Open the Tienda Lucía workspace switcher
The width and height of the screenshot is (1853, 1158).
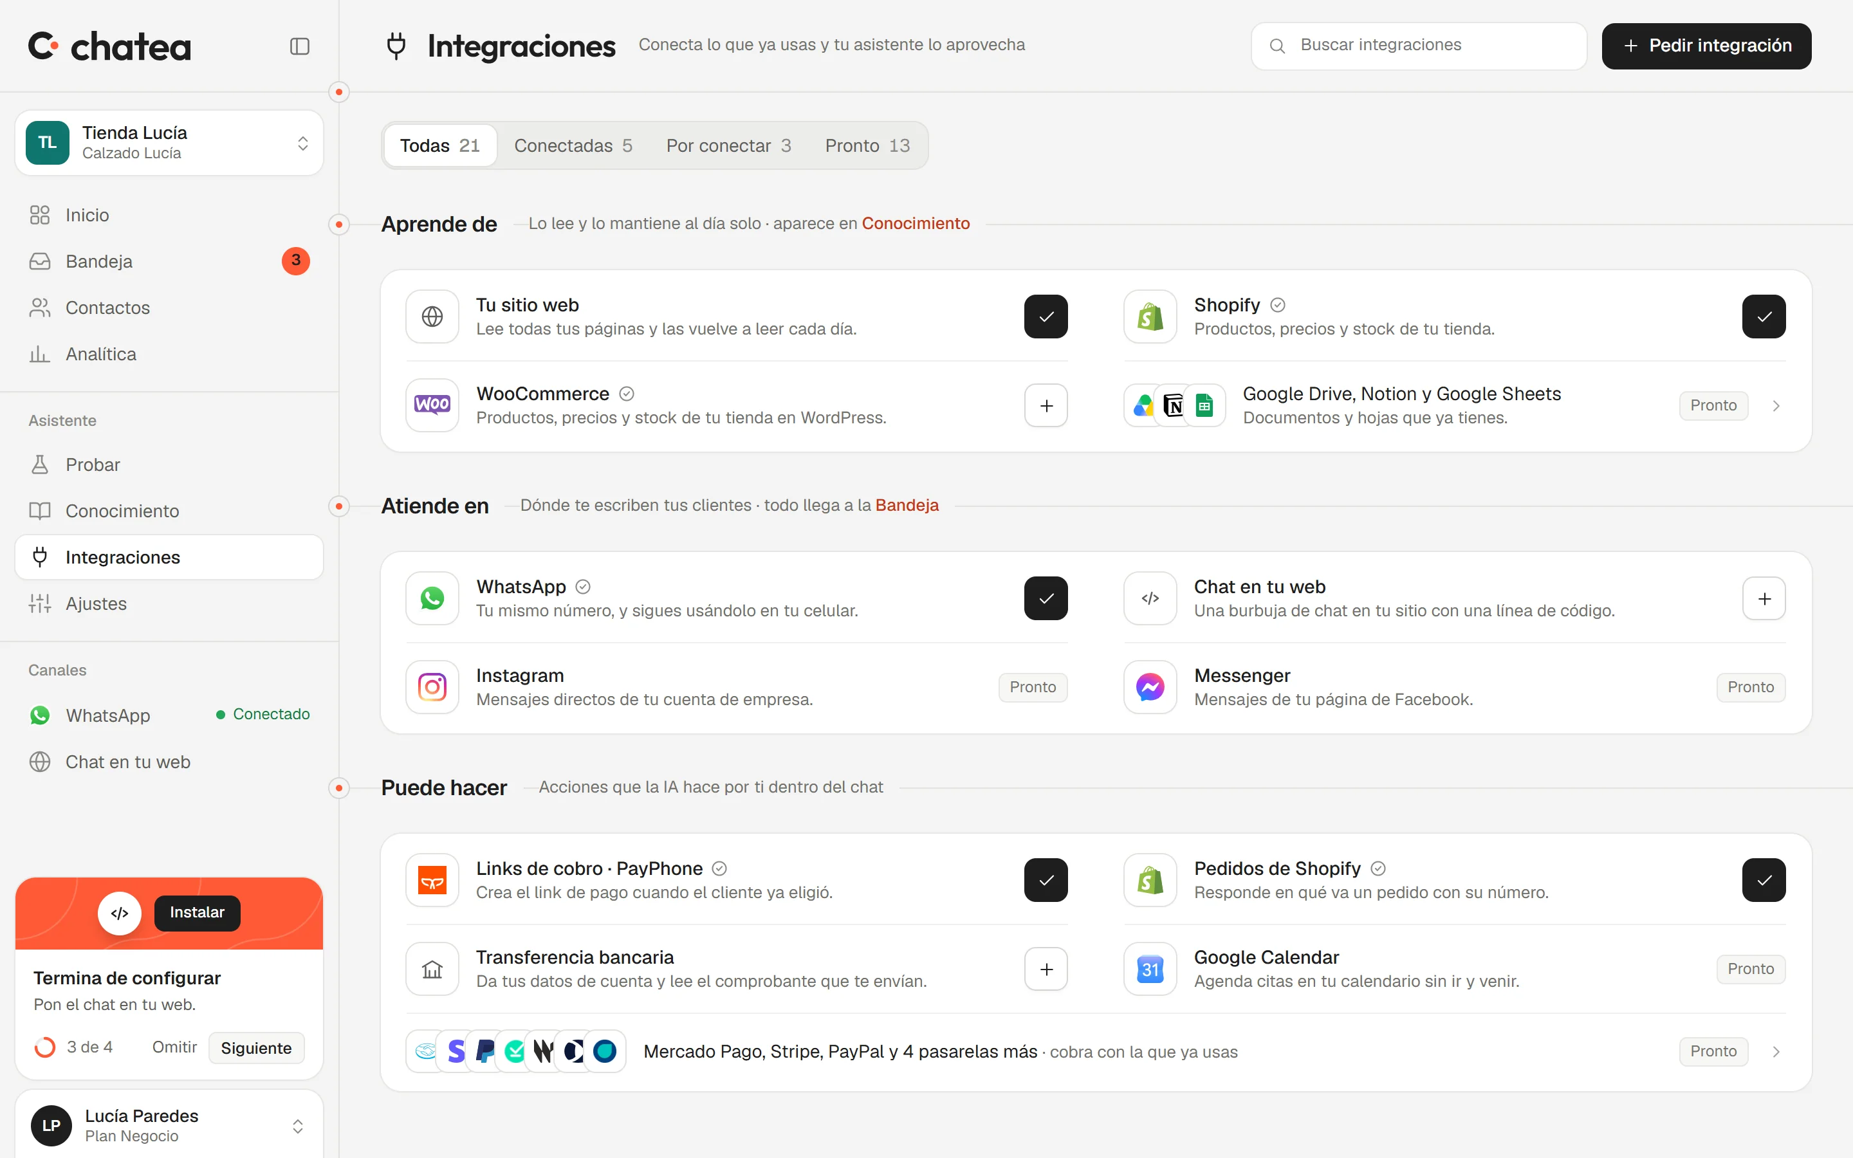[169, 142]
